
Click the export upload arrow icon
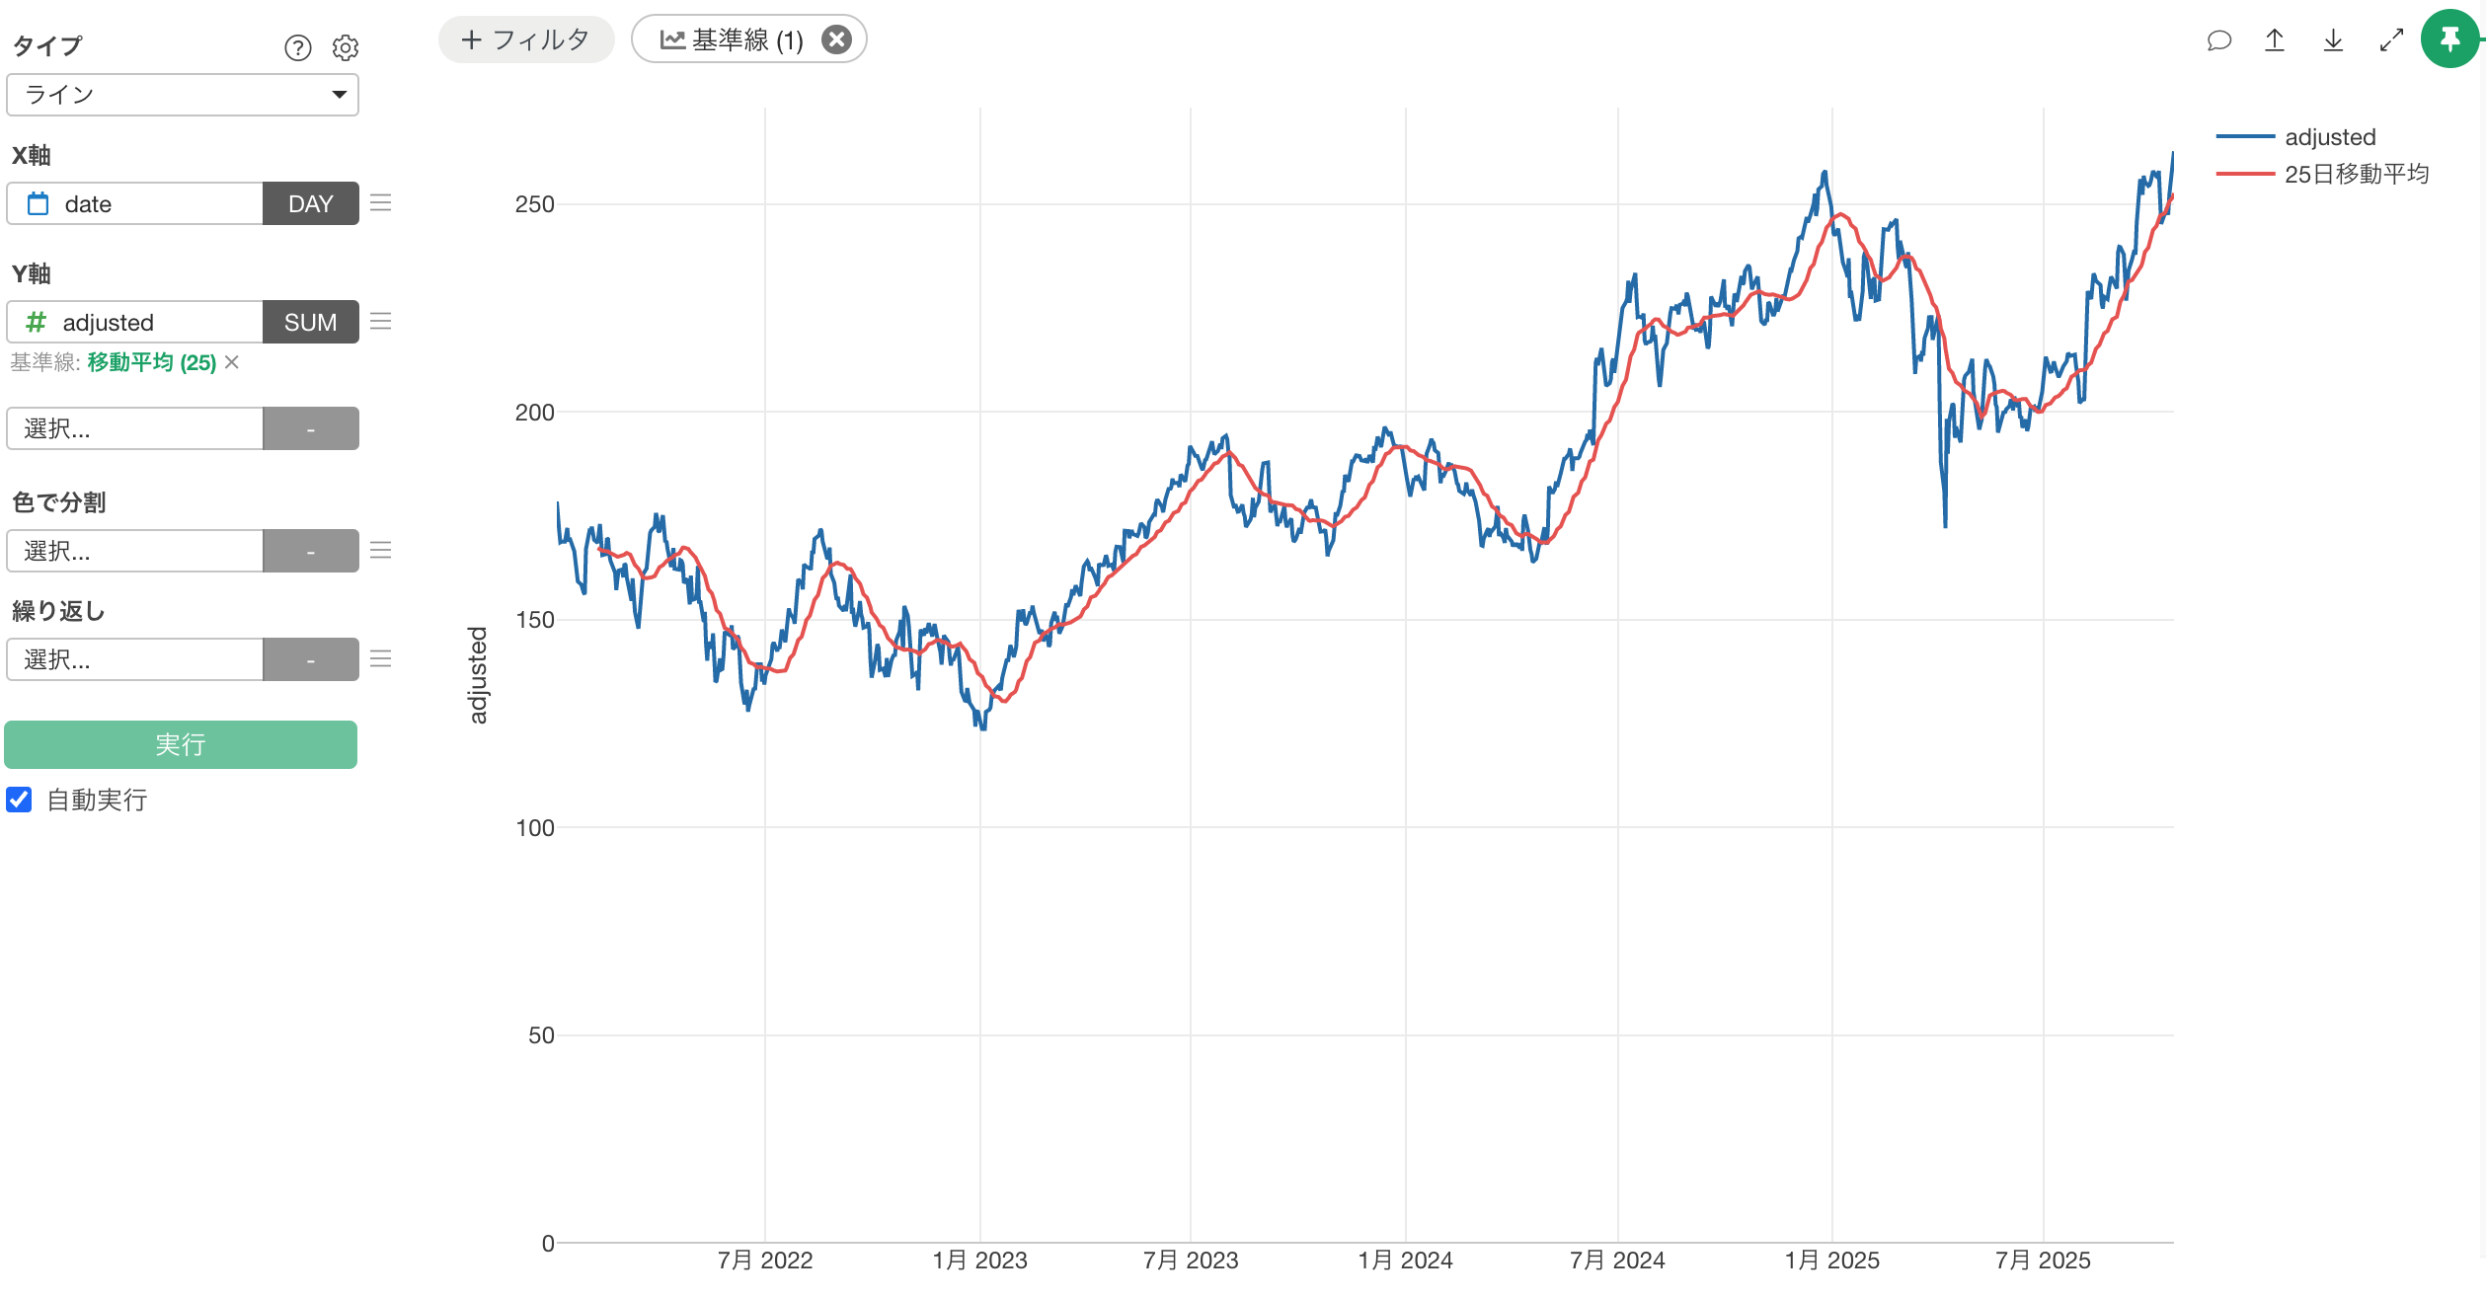(2275, 40)
